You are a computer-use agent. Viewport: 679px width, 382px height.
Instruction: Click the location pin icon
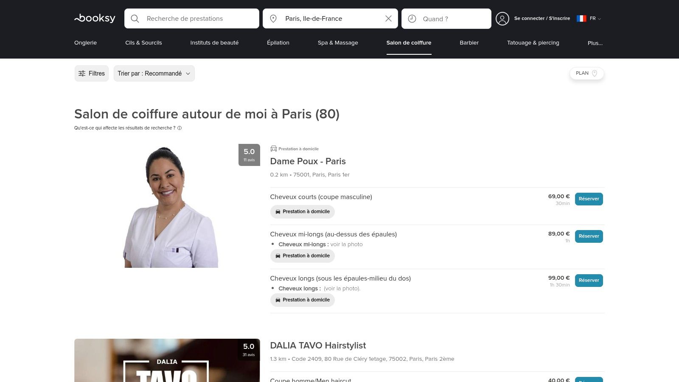click(x=273, y=19)
